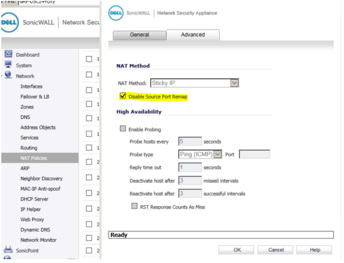This screenshot has height=263, width=344.
Task: Click the System monitor icon
Action: pos(8,65)
